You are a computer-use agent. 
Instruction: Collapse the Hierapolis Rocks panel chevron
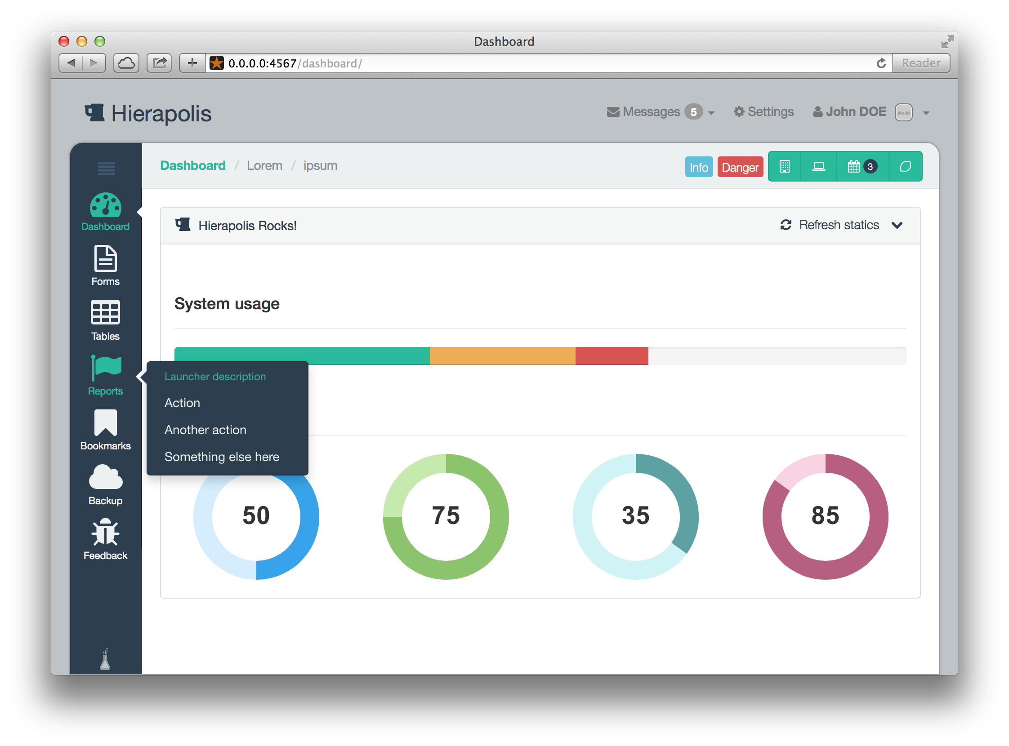click(x=897, y=225)
